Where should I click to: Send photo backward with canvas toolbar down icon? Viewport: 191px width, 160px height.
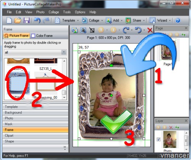(113, 30)
